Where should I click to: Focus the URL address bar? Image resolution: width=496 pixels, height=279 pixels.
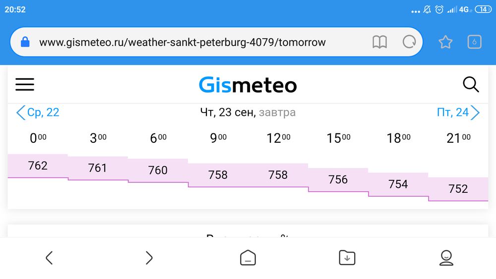click(x=198, y=42)
